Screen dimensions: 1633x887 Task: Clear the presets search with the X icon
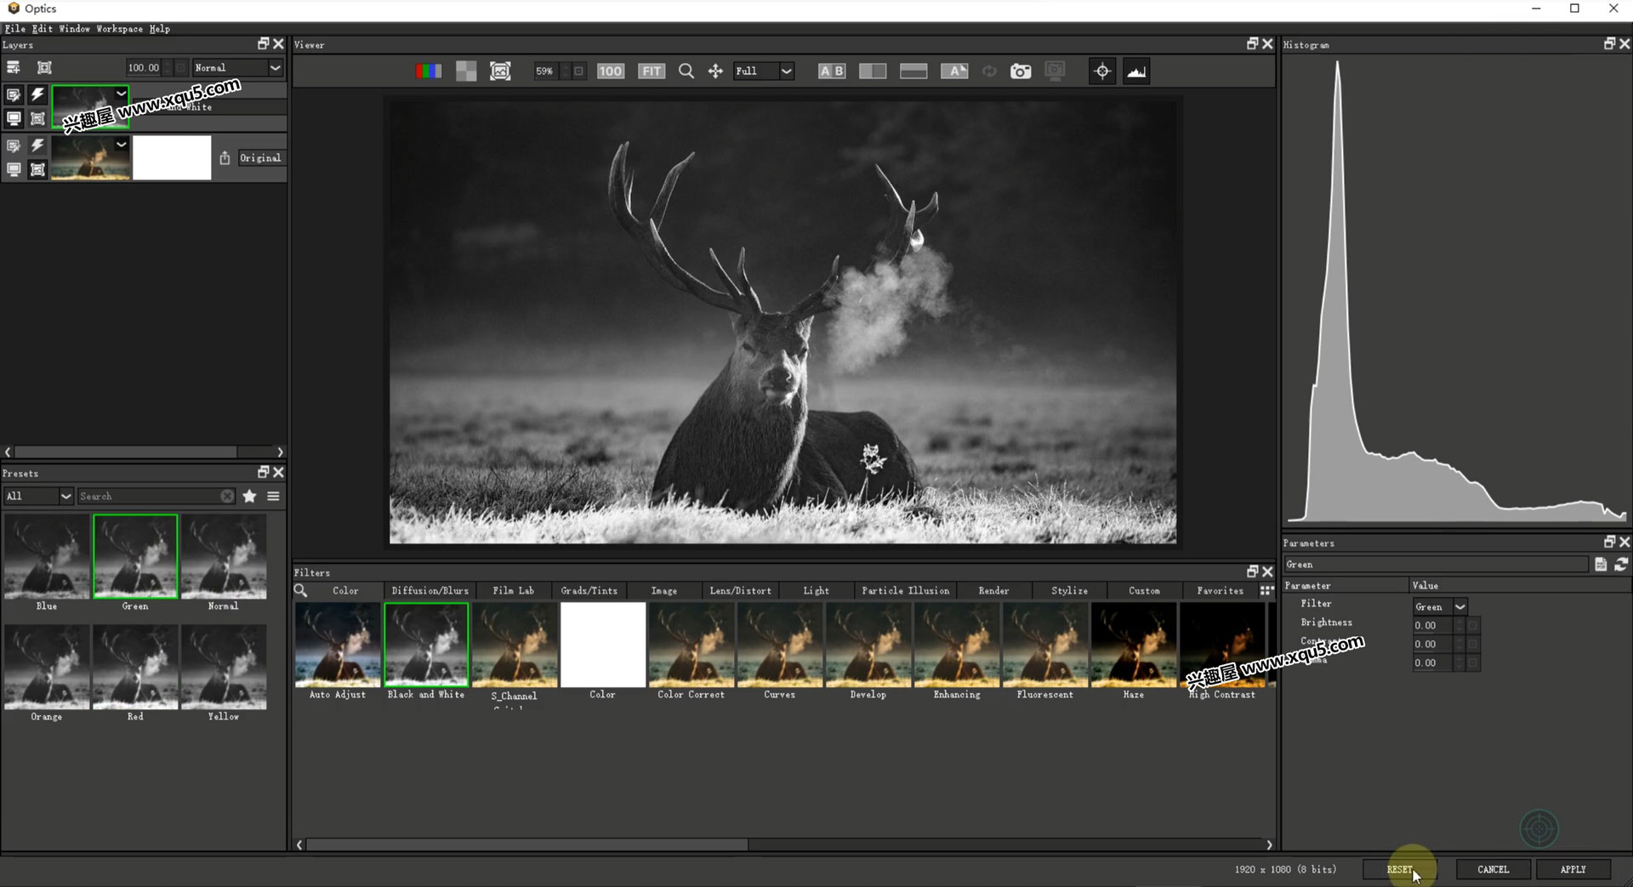click(227, 496)
